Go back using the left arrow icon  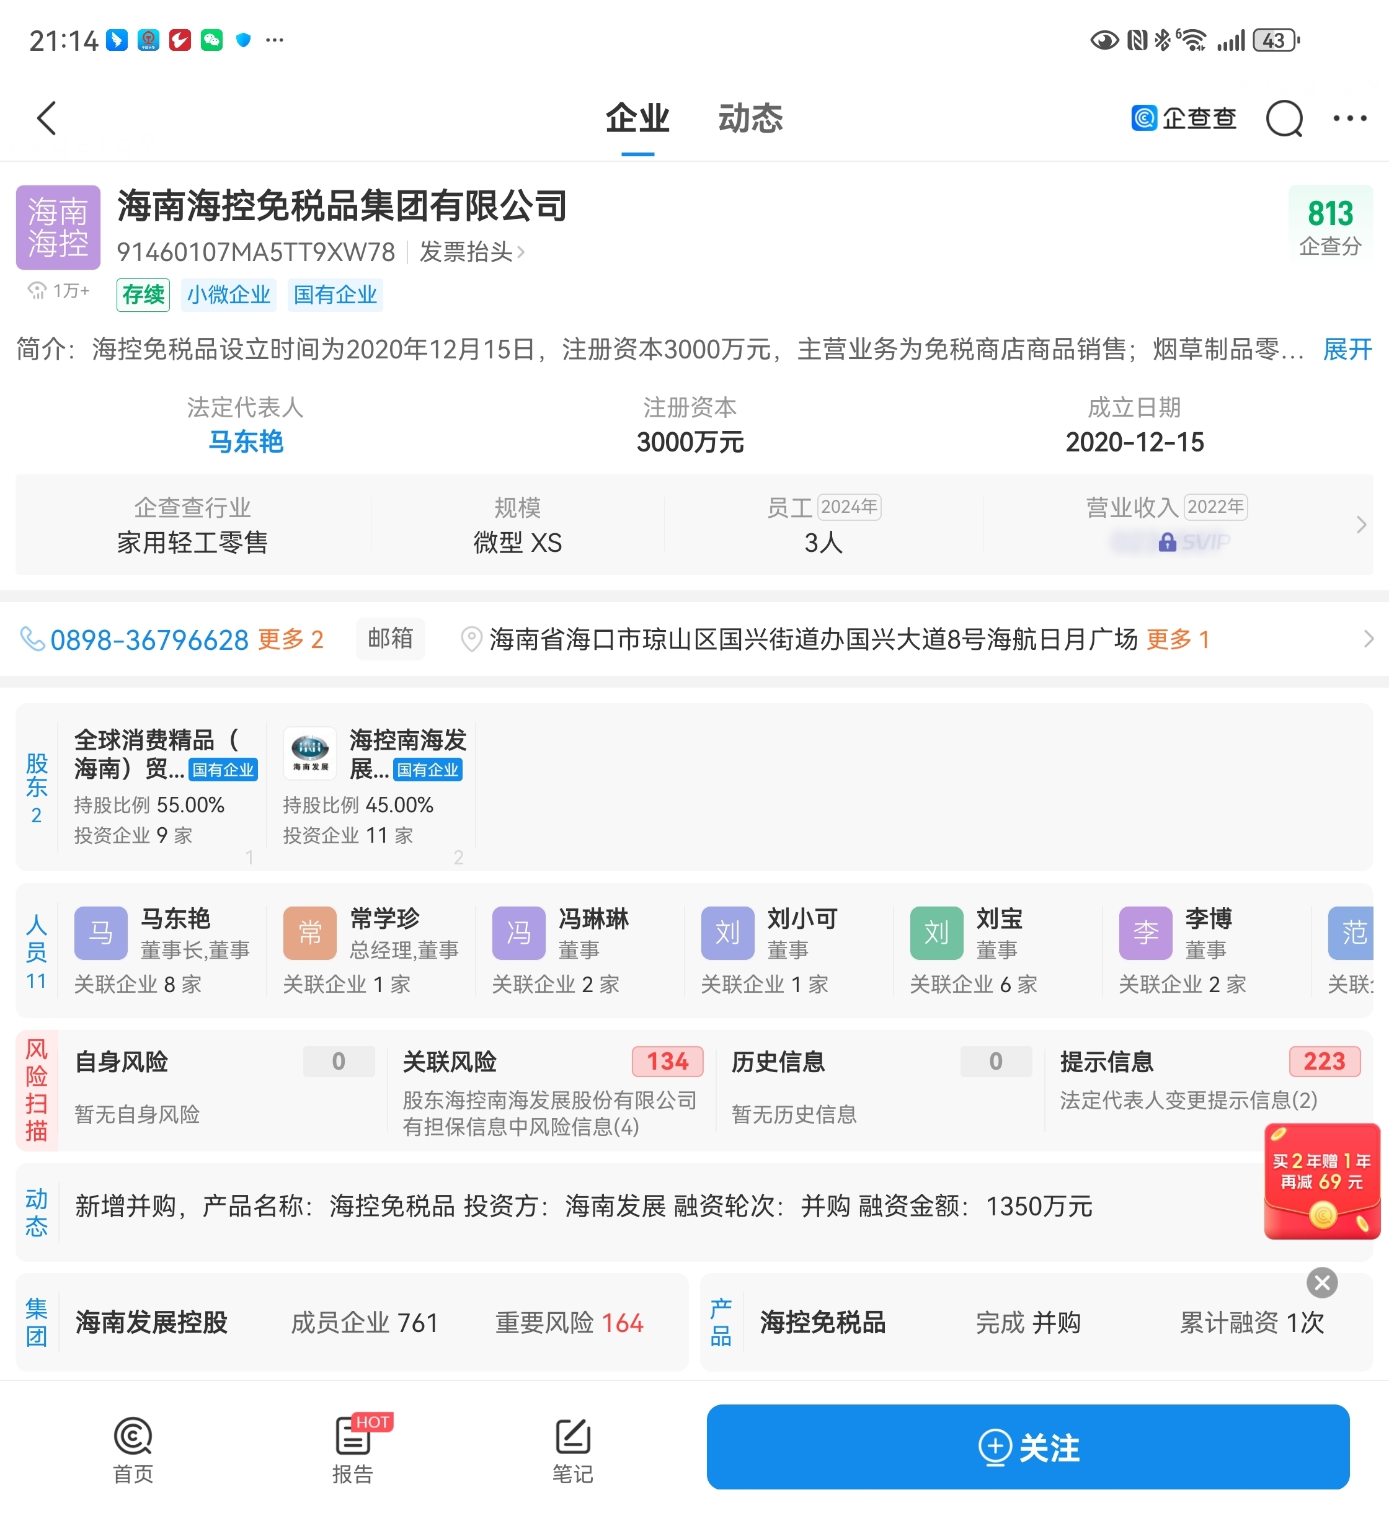(47, 118)
